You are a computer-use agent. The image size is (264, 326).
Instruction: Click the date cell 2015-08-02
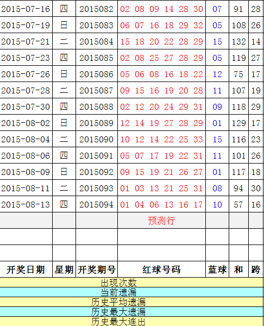coord(26,123)
